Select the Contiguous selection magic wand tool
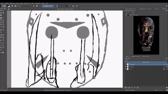 point(1,48)
